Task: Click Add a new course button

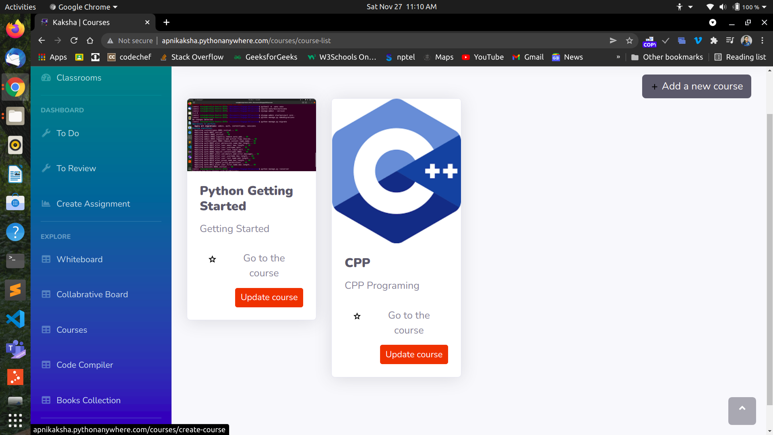Action: pos(696,86)
